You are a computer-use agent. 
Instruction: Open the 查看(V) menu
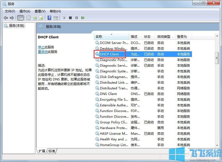(x=40, y=11)
